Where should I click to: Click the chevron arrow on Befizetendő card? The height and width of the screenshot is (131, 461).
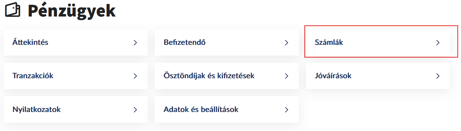tap(287, 43)
